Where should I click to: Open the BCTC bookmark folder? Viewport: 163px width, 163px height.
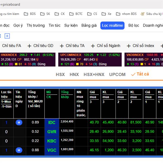pyautogui.click(x=76, y=14)
